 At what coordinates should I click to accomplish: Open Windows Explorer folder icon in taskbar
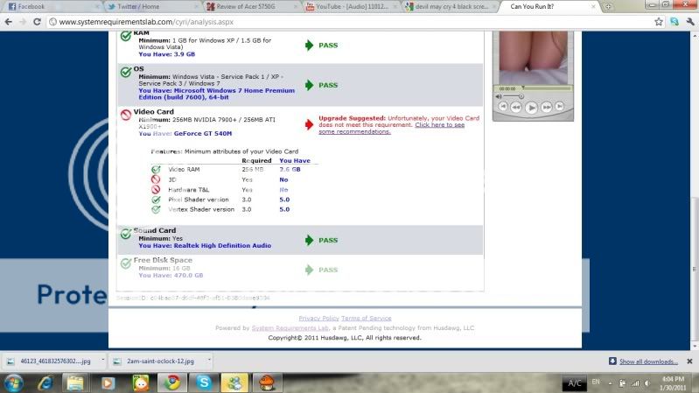point(77,382)
